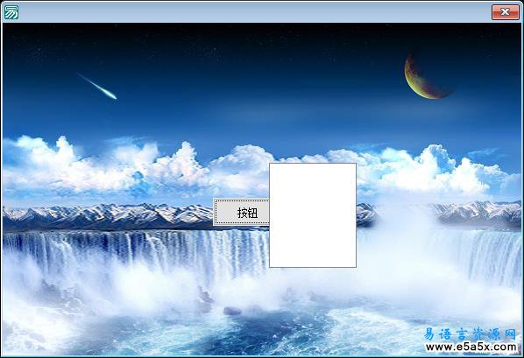Open the green 易 system menu icon
524x358 pixels.
click(11, 12)
